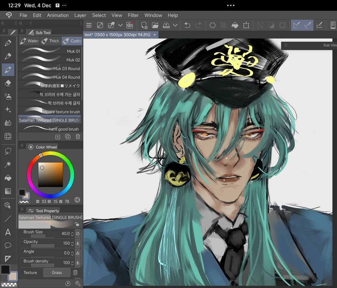Expand dropdown arrow next to Save icon
The image size is (337, 288).
[175, 25]
